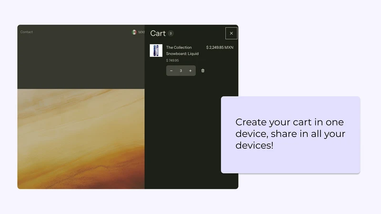Close the Cart panel with the X button
The width and height of the screenshot is (381, 214).
tap(231, 33)
